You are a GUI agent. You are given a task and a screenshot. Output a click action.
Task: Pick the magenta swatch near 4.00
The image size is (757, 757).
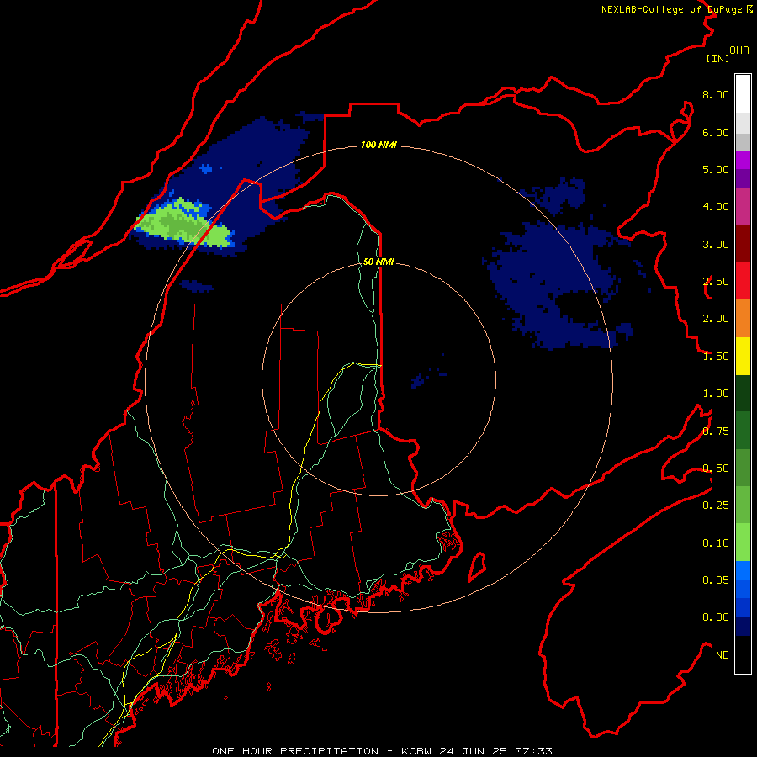(x=743, y=207)
